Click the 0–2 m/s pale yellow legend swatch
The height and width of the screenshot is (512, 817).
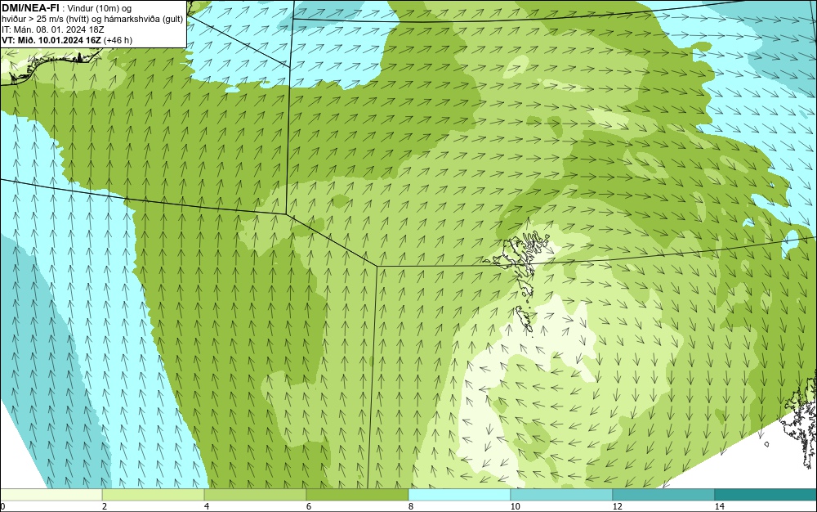(51, 495)
